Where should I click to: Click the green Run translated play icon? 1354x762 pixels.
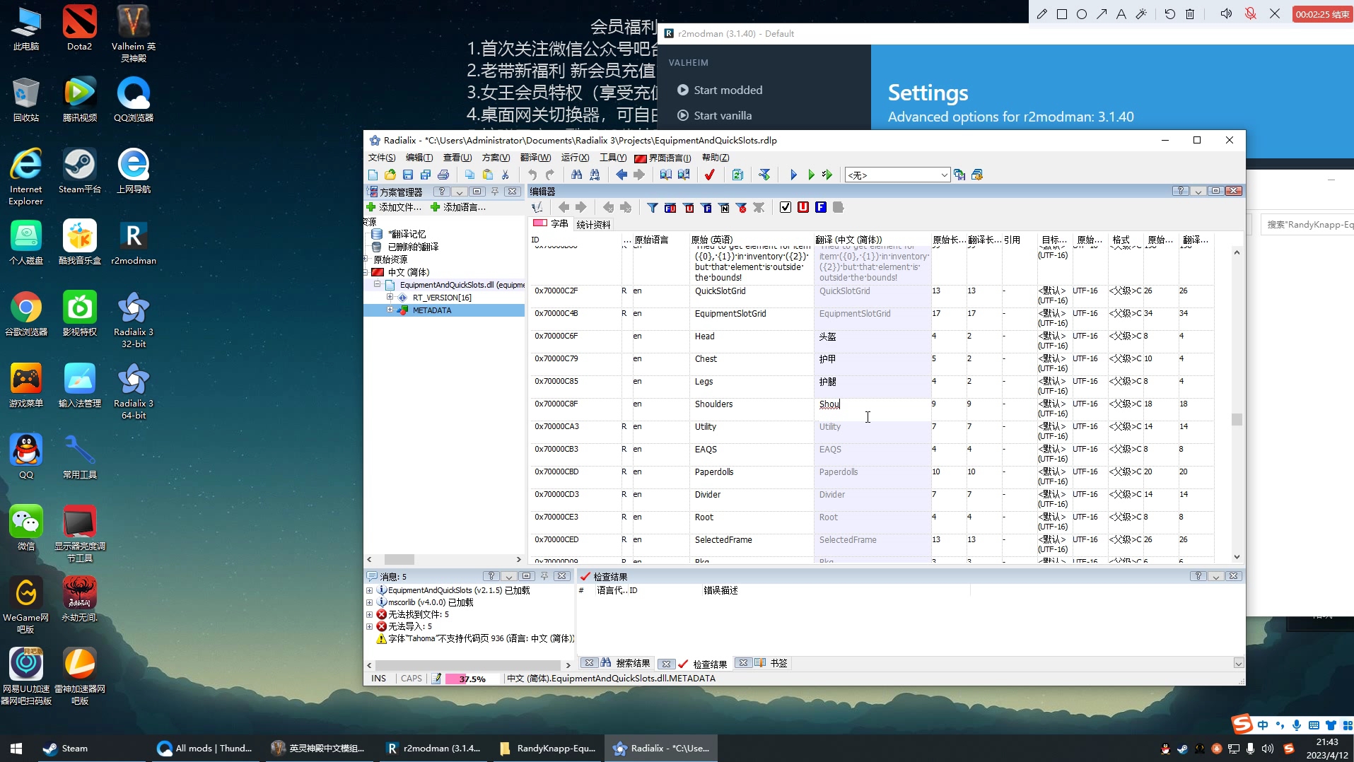(x=810, y=175)
